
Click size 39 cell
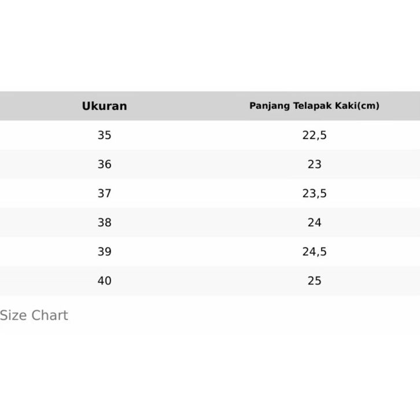tap(104, 252)
